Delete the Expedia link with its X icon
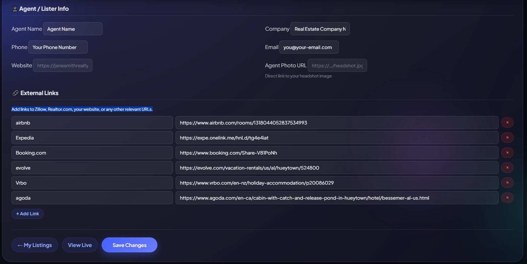This screenshot has height=264, width=527. point(507,138)
